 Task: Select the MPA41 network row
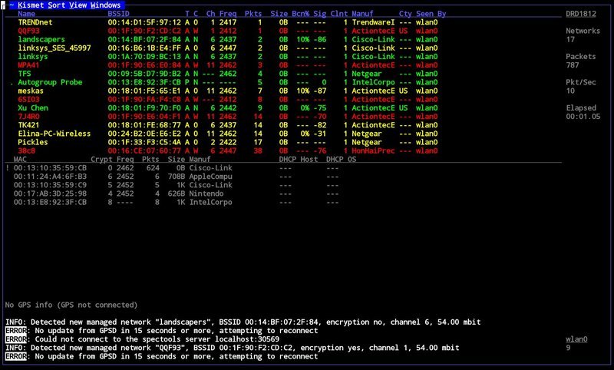pyautogui.click(x=228, y=65)
